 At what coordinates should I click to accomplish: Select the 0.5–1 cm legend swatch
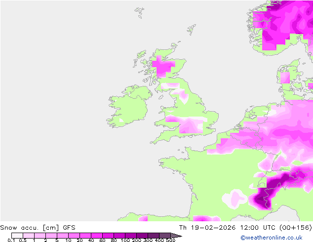(29, 236)
